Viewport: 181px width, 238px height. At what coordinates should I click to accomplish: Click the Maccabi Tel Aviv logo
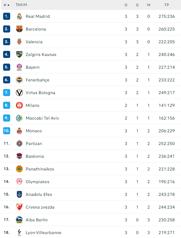point(19,118)
